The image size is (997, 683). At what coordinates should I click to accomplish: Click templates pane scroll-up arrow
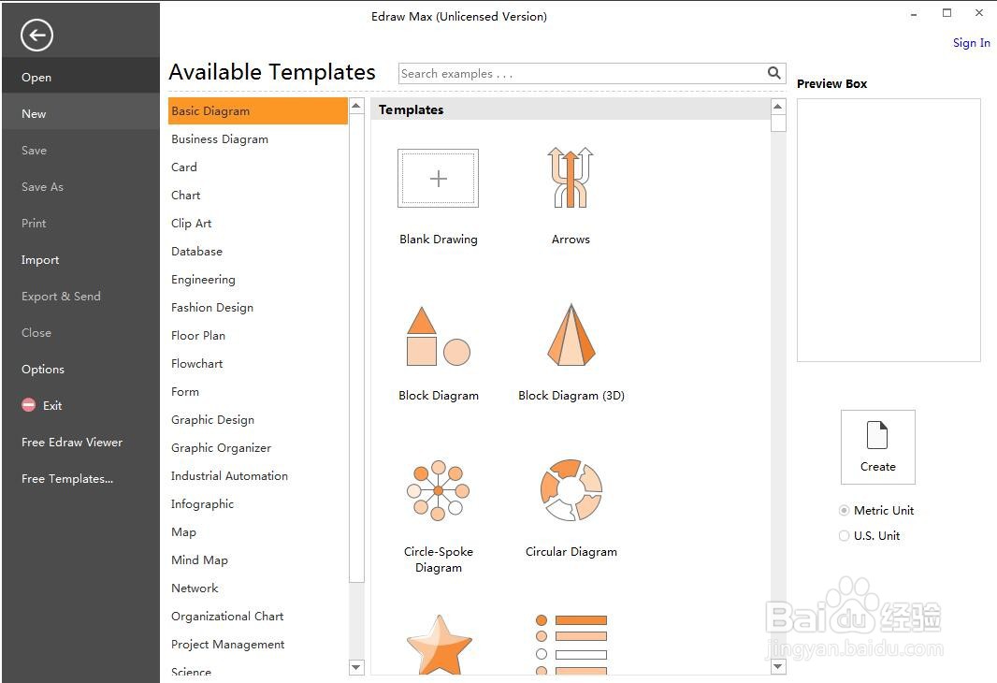pyautogui.click(x=777, y=107)
